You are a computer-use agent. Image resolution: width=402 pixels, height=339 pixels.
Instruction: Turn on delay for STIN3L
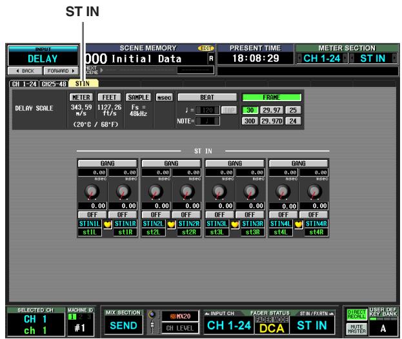point(220,215)
